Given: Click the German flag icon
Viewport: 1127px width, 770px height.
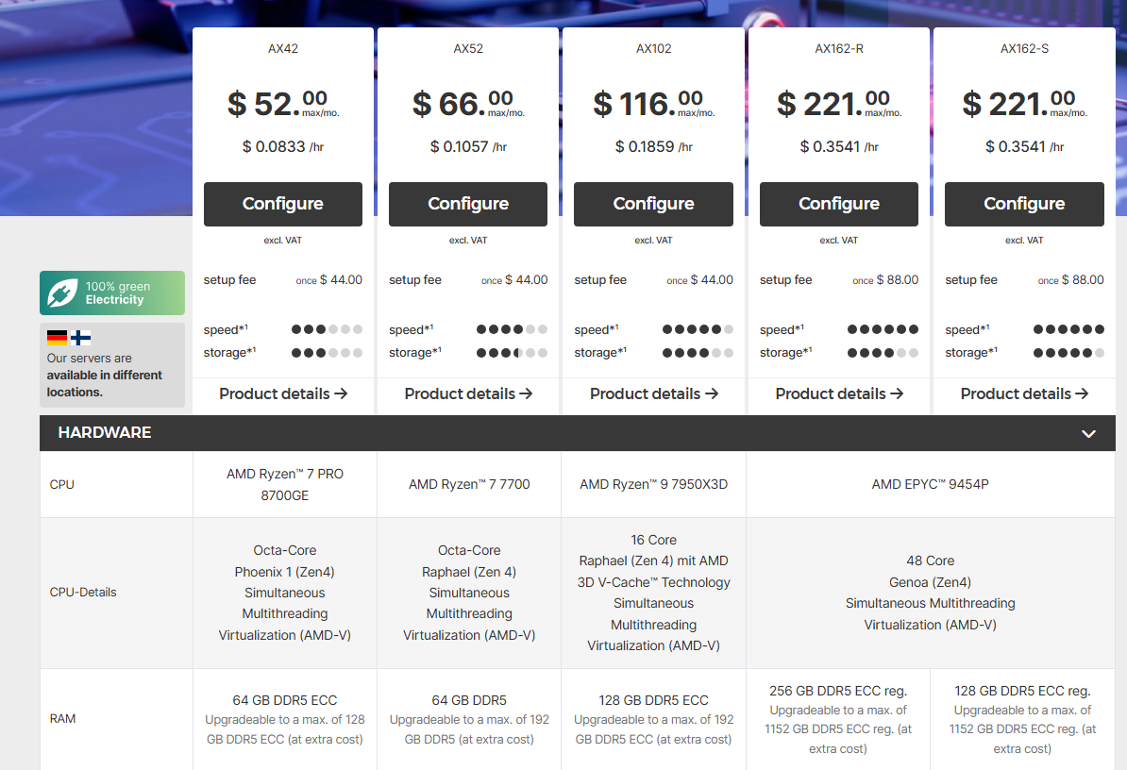Looking at the screenshot, I should coord(57,338).
